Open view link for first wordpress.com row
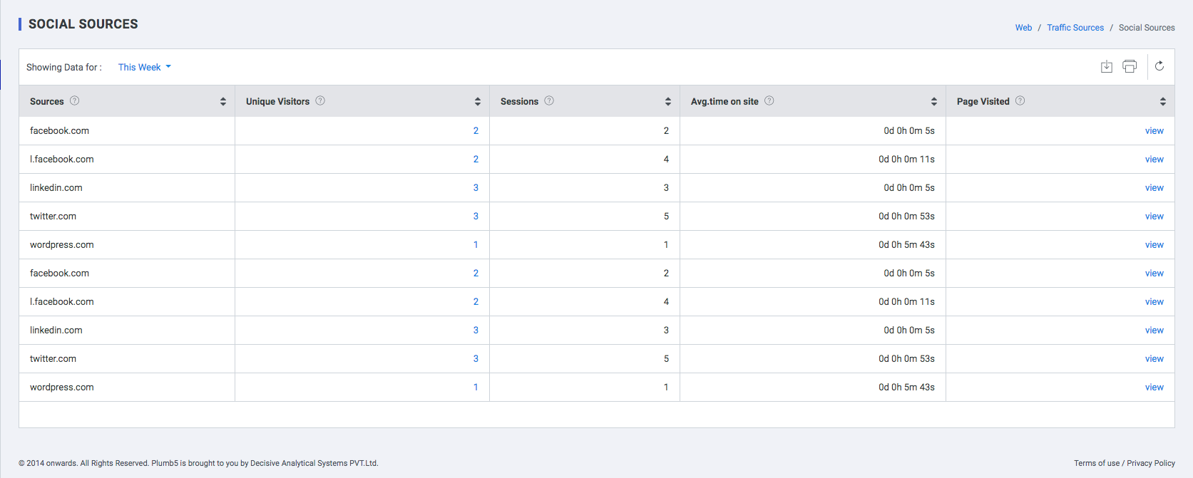 (x=1154, y=244)
